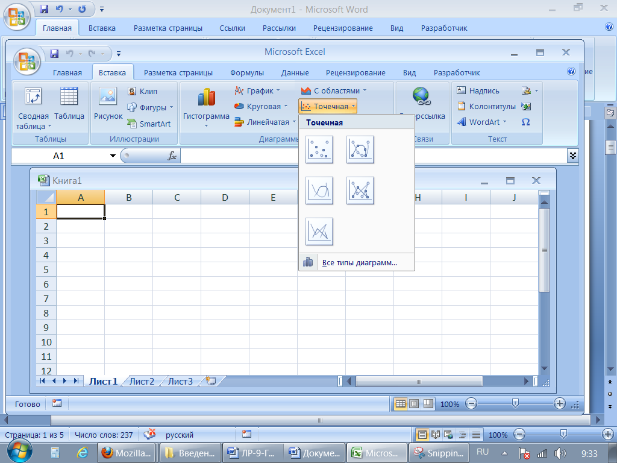Switch to Excel Данные tab
This screenshot has width=617, height=463.
click(x=295, y=72)
